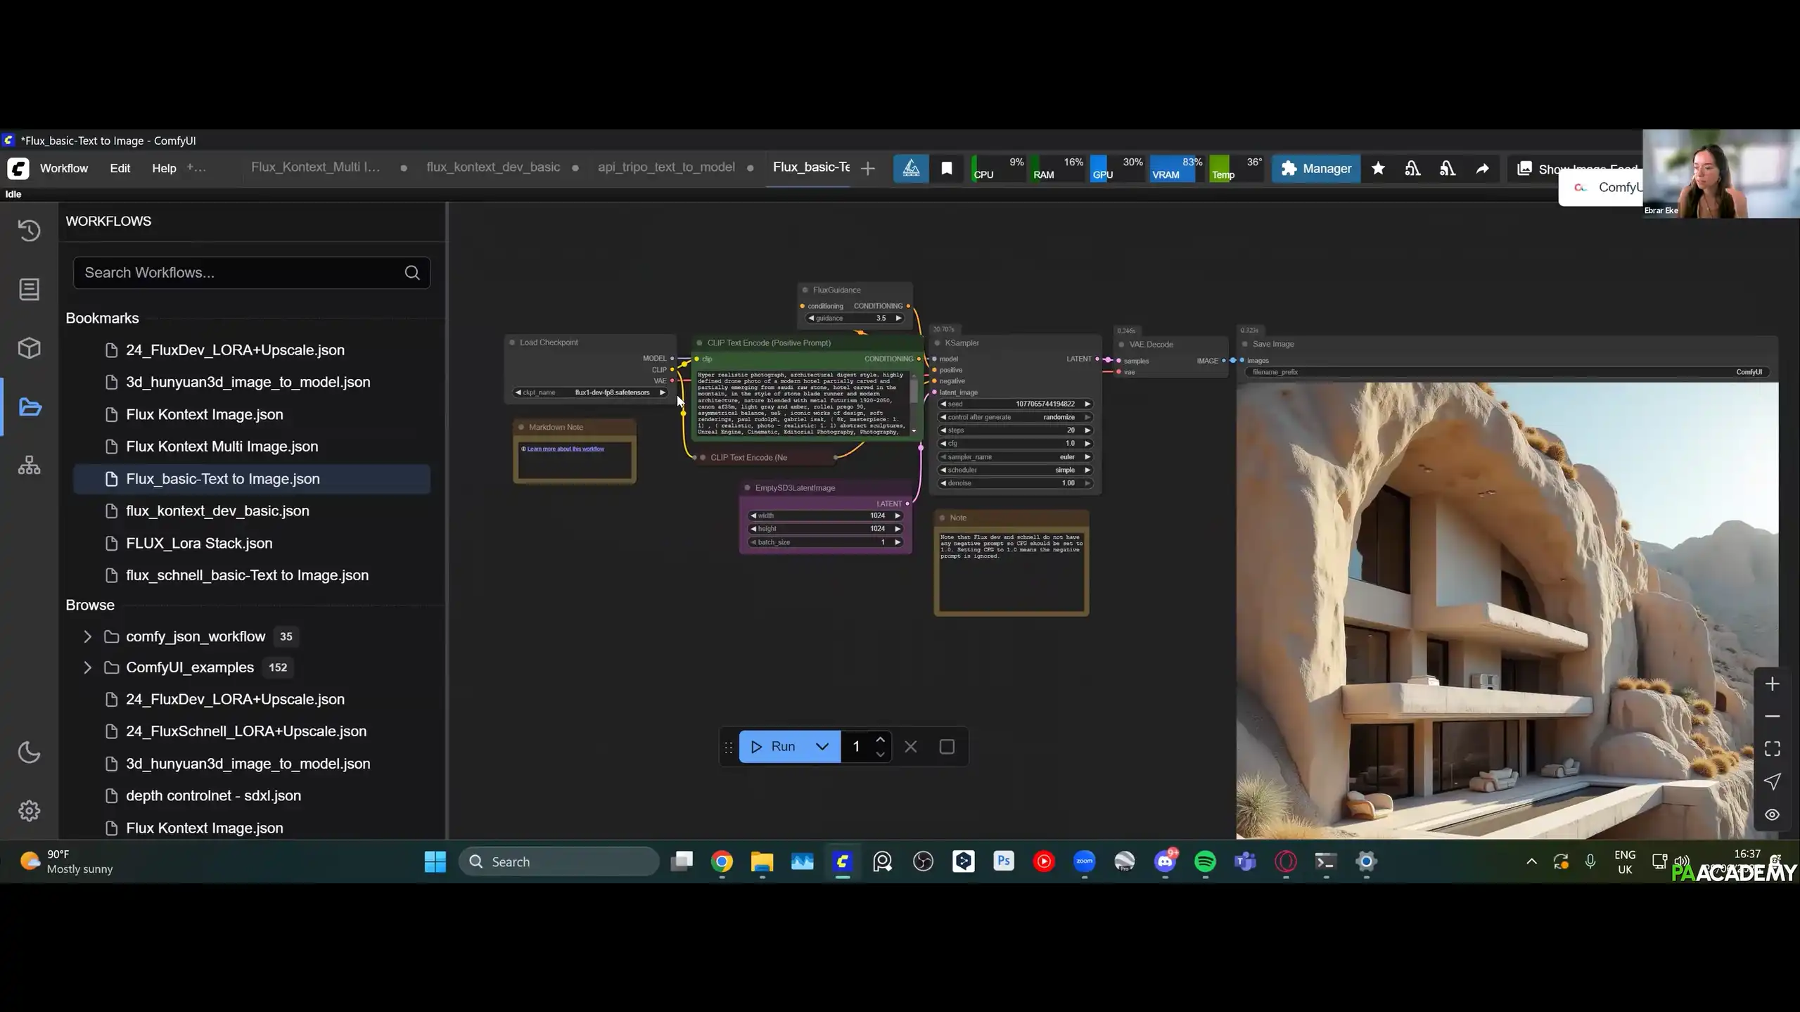Viewport: 1800px width, 1012px height.
Task: Open the ckpt_name checkpoint selector
Action: click(x=589, y=392)
